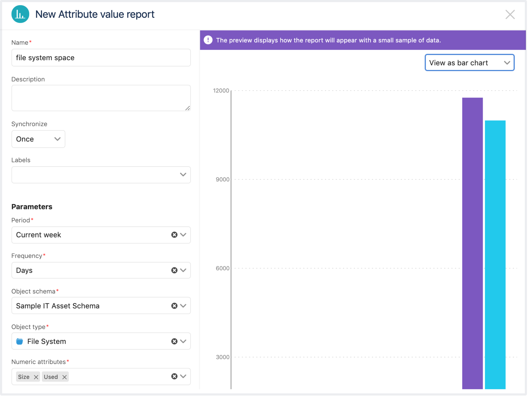Open the Frequency dropdown chevron
This screenshot has width=528, height=396.
[184, 271]
